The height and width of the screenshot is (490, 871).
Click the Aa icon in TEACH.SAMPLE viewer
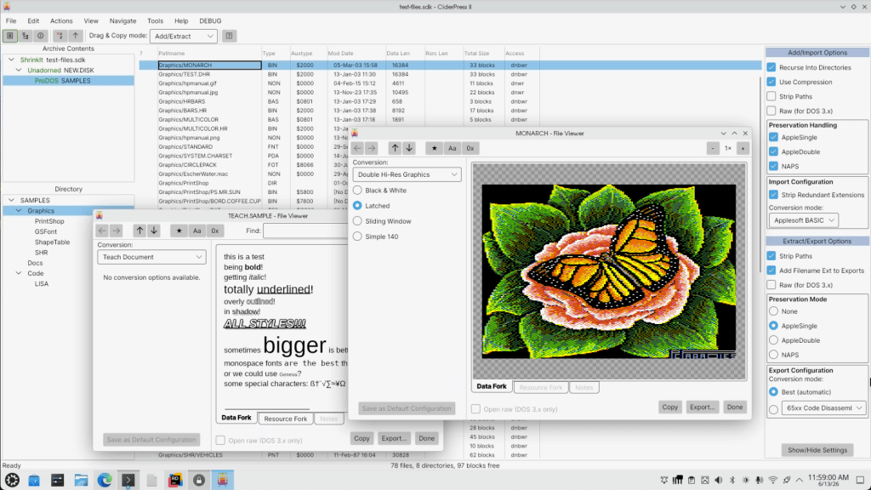pyautogui.click(x=196, y=231)
